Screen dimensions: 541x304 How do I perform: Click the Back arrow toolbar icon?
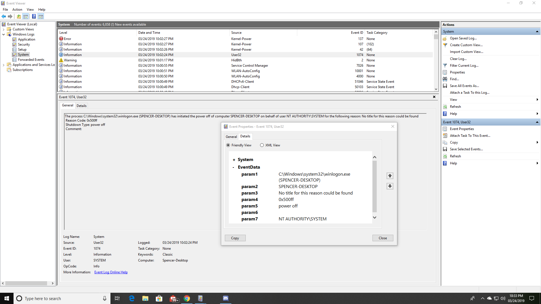click(4, 16)
